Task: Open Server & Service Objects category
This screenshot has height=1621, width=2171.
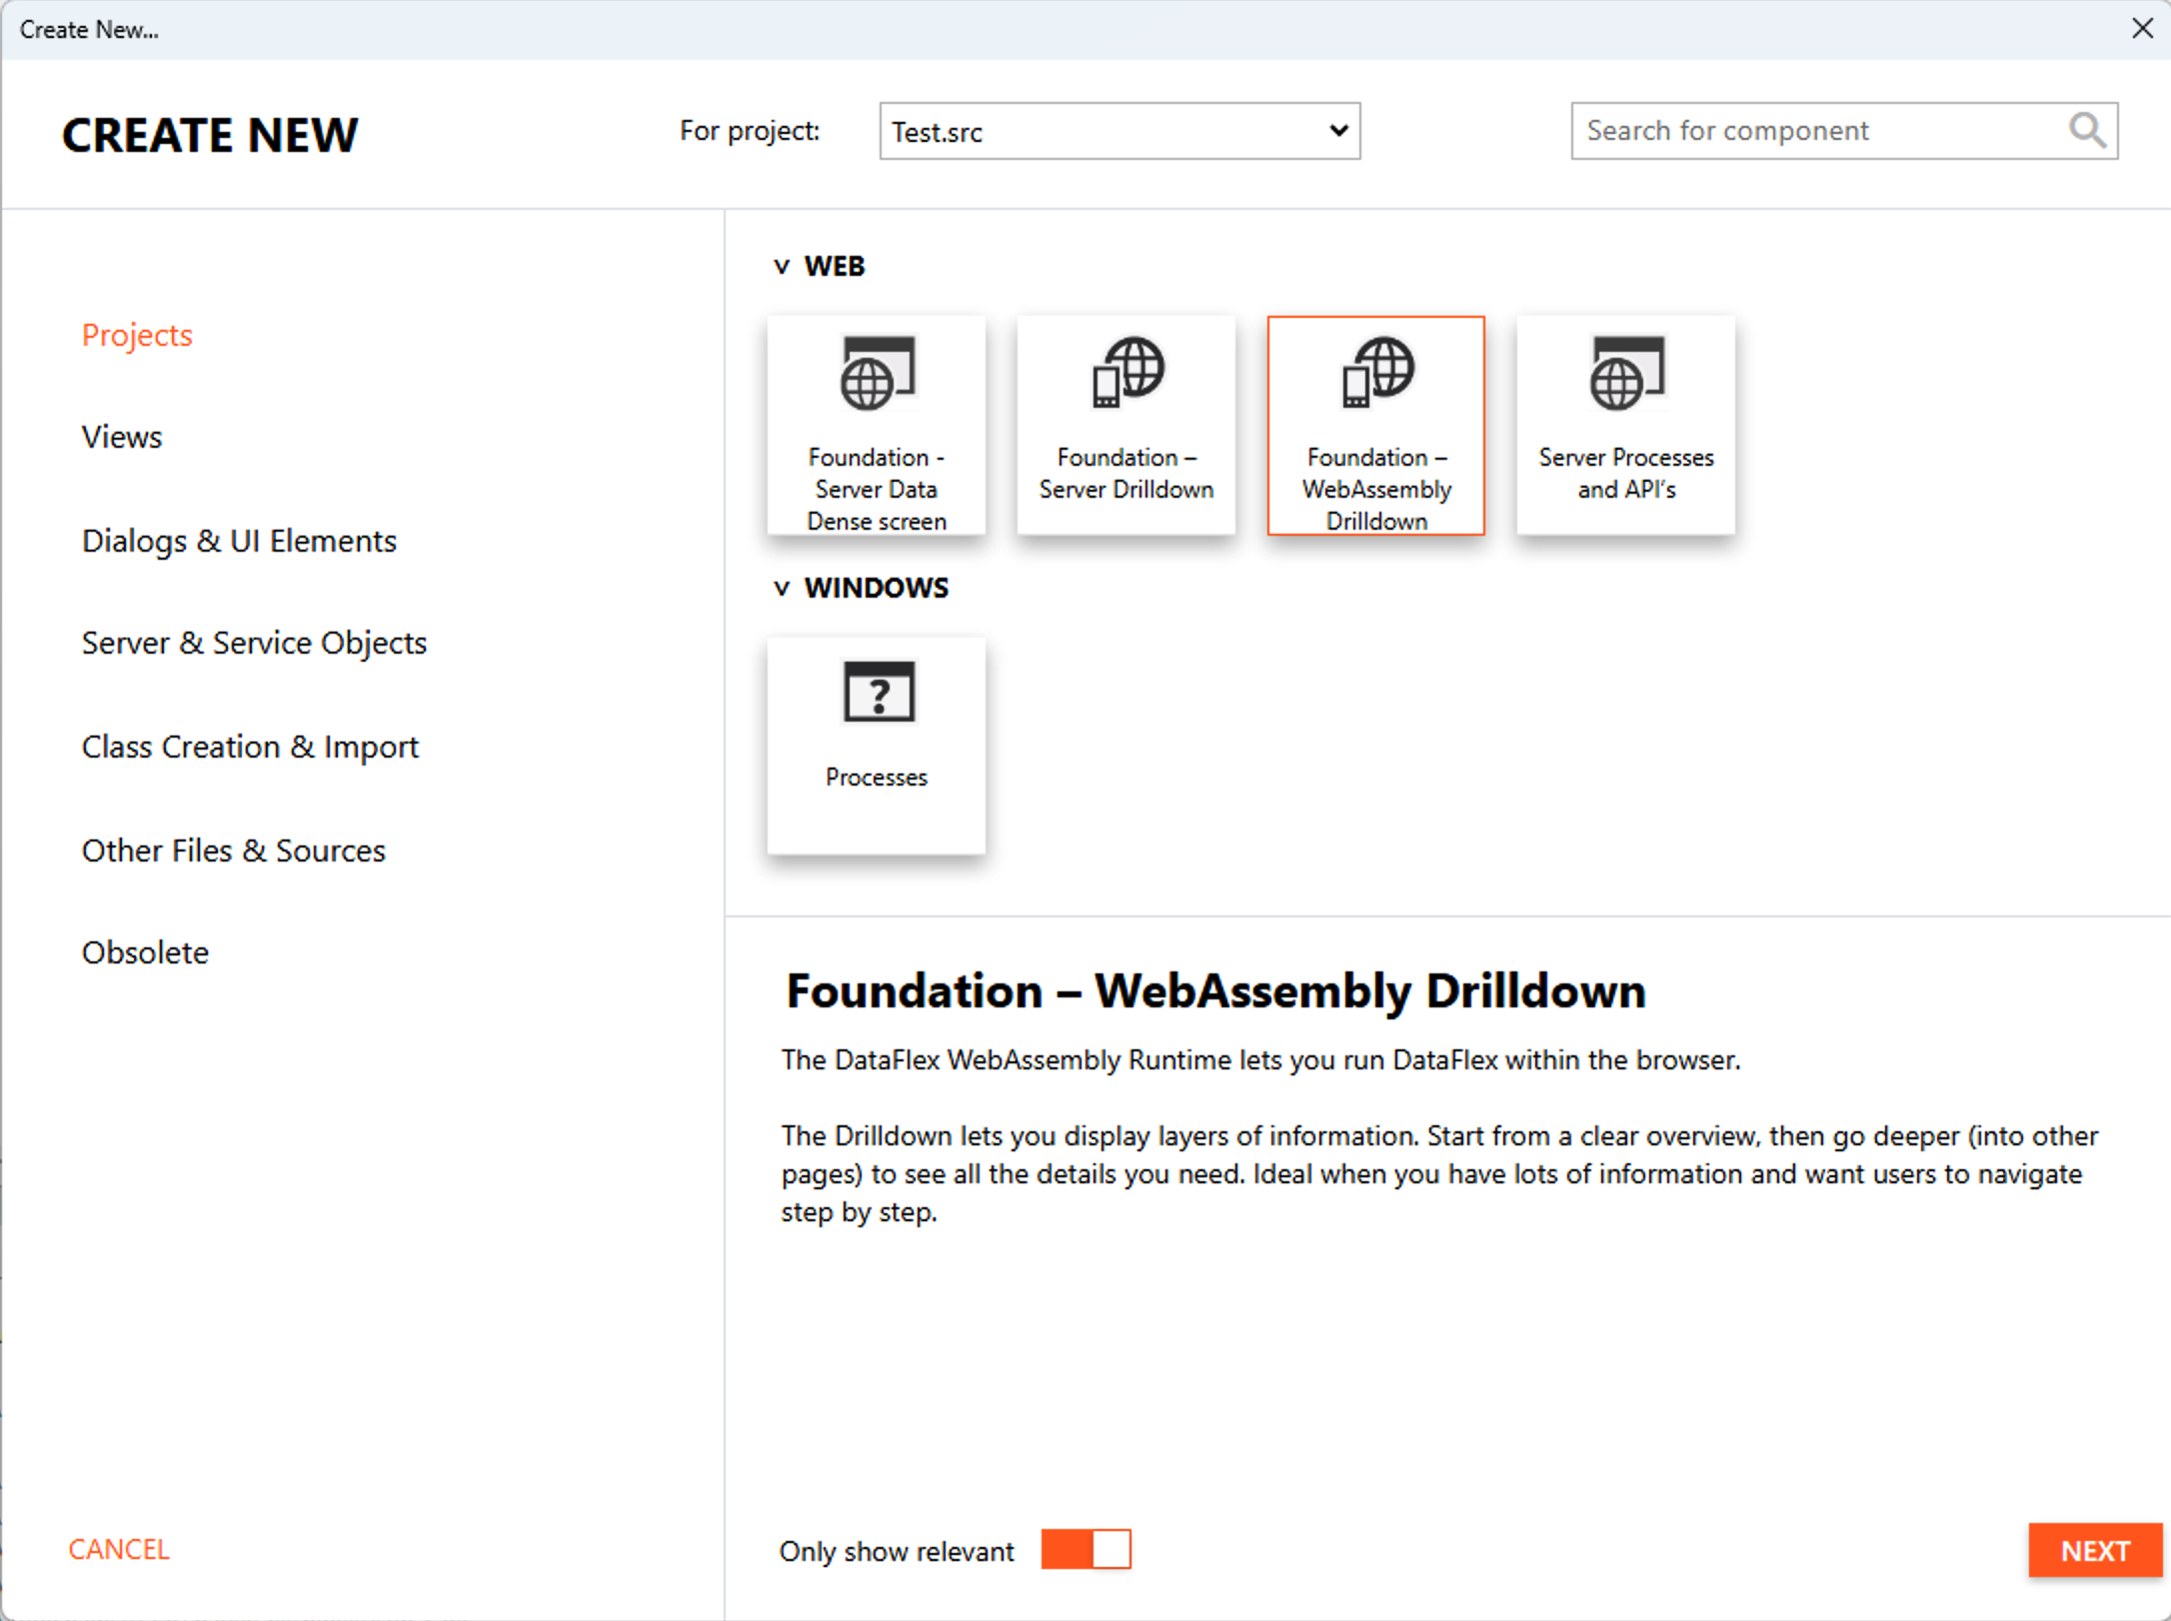Action: pos(254,643)
